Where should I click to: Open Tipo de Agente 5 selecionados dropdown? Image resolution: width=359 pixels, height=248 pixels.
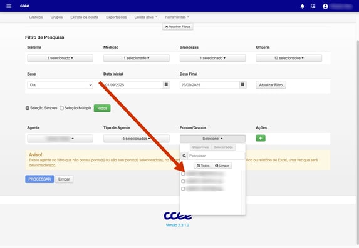tap(137, 139)
